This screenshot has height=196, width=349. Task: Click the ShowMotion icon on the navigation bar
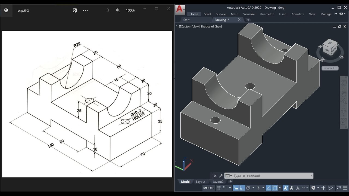coord(343,121)
